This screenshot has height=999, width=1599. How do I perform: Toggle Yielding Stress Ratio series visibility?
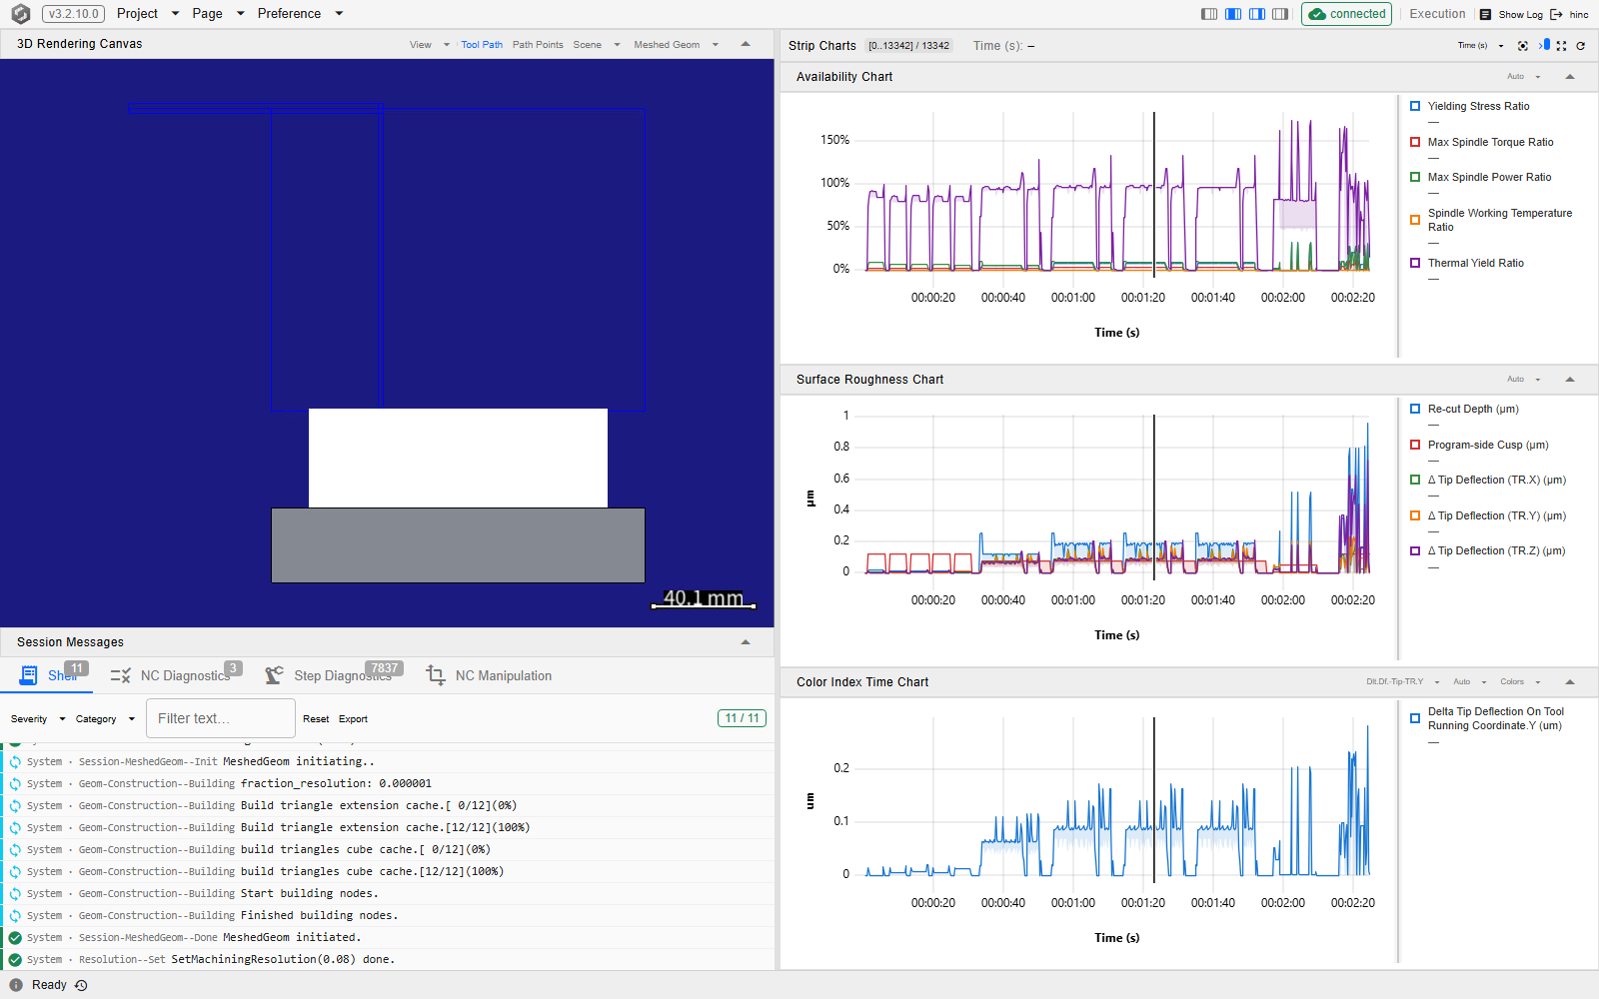pos(1415,106)
